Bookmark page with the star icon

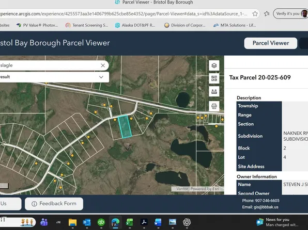pos(255,14)
